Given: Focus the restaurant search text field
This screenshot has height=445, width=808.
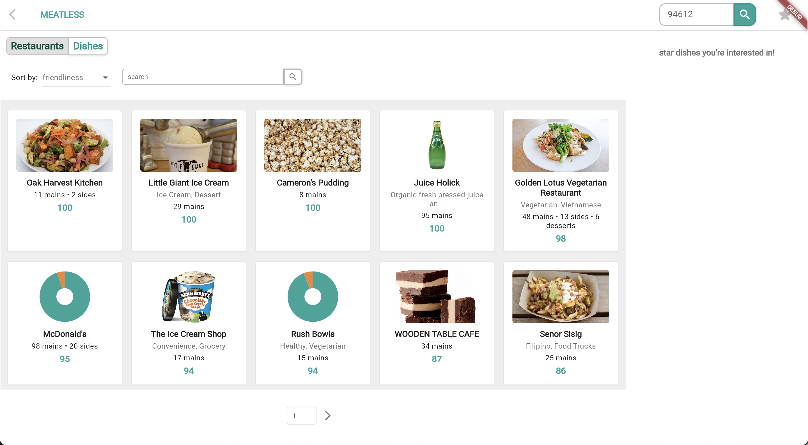Looking at the screenshot, I should tap(203, 77).
